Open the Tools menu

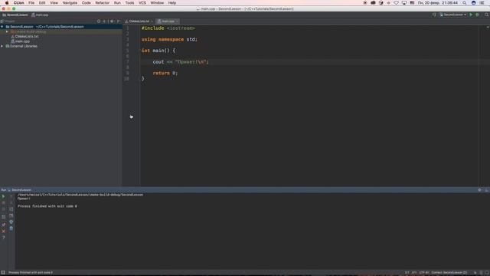point(129,3)
